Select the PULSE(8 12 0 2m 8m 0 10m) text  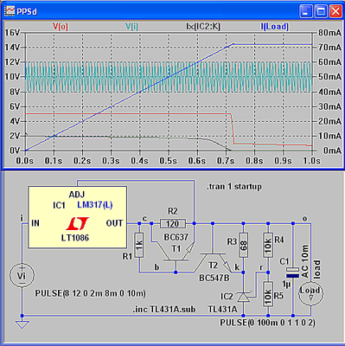[x=91, y=293]
